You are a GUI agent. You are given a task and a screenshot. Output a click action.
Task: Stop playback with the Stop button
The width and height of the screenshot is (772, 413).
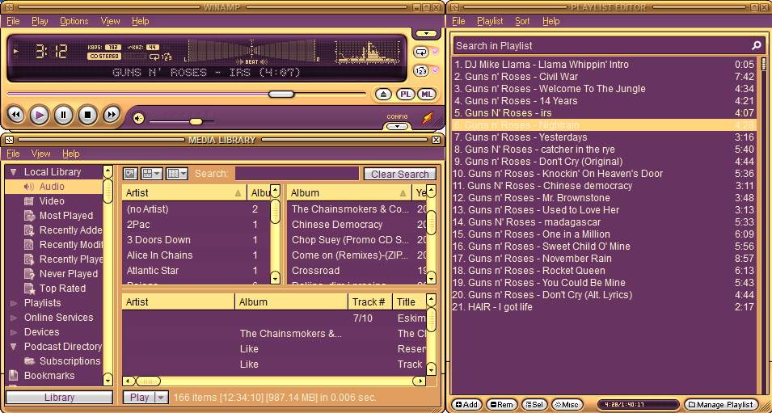[87, 116]
